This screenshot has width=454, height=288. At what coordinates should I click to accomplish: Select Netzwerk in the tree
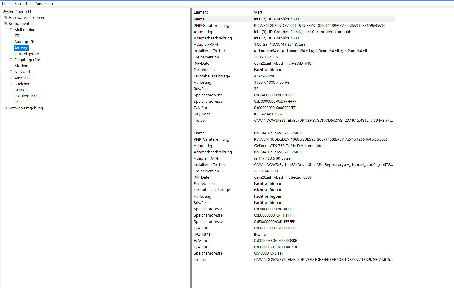(x=23, y=72)
